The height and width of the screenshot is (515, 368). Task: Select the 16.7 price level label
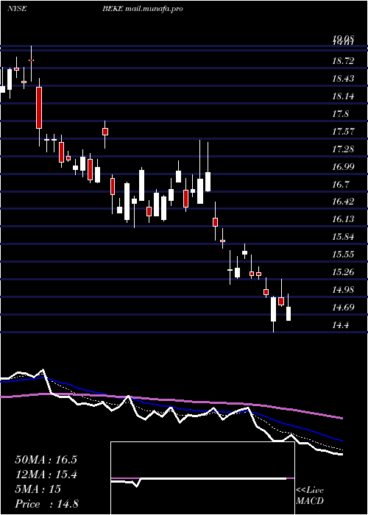coord(341,184)
